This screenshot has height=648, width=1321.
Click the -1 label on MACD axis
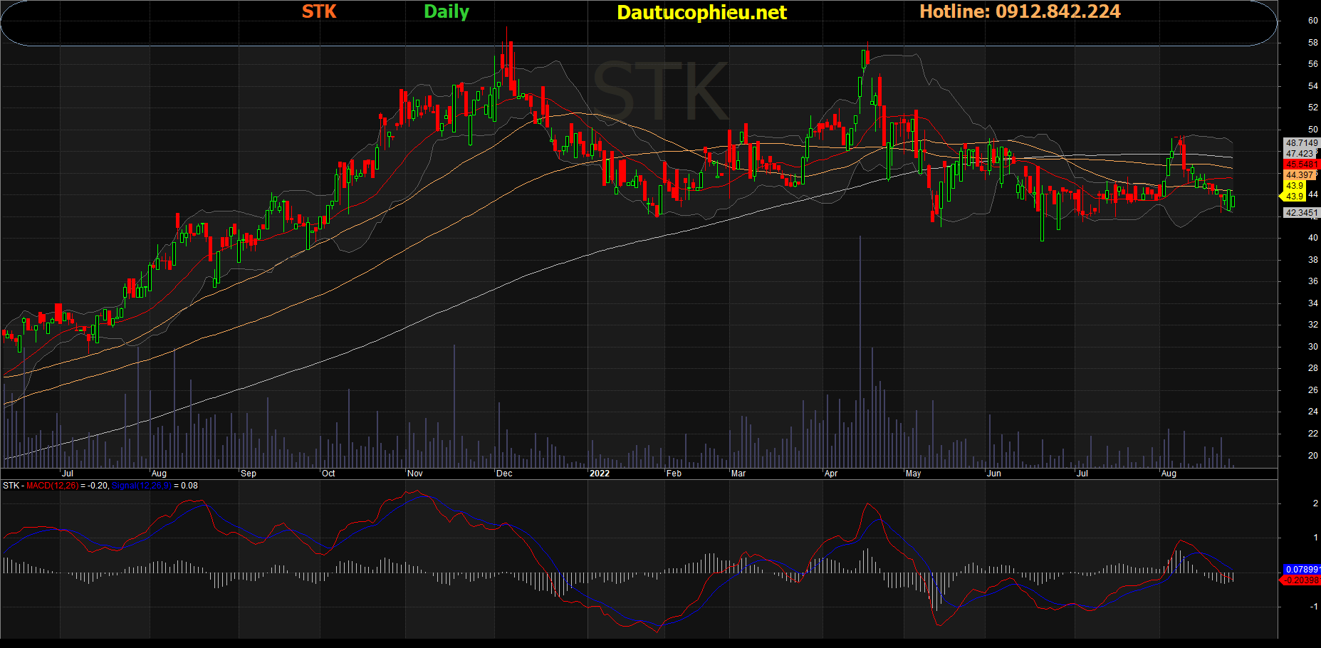click(1314, 607)
